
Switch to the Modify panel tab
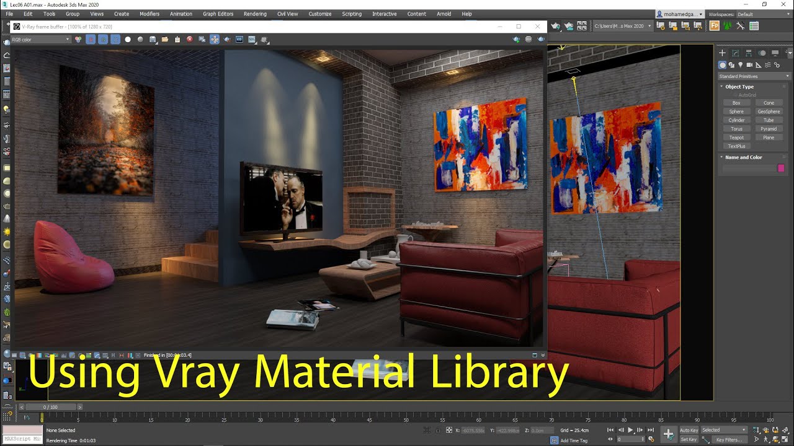coord(735,53)
